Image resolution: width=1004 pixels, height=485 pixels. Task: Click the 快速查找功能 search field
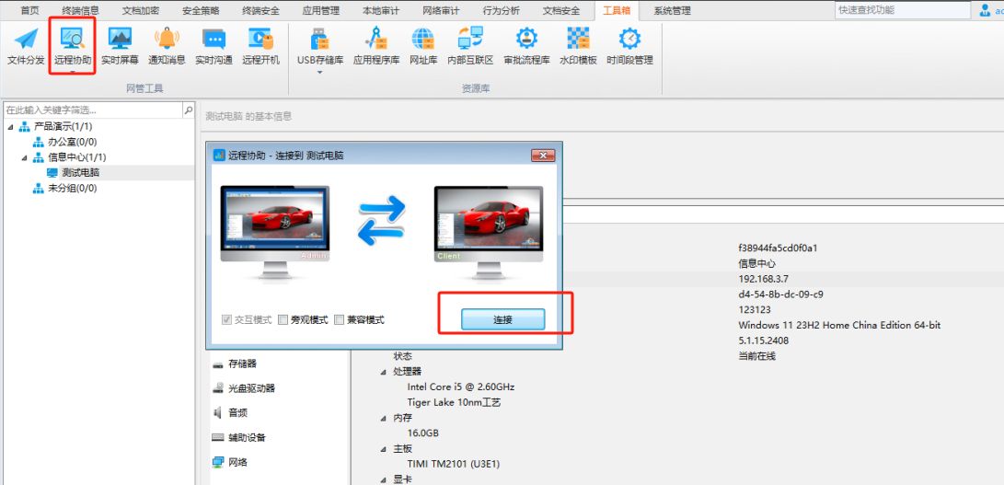(x=903, y=9)
